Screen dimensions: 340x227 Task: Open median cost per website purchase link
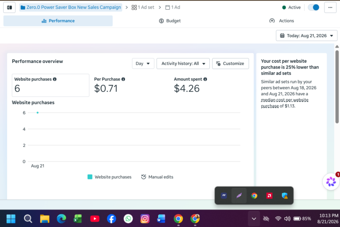(x=285, y=103)
